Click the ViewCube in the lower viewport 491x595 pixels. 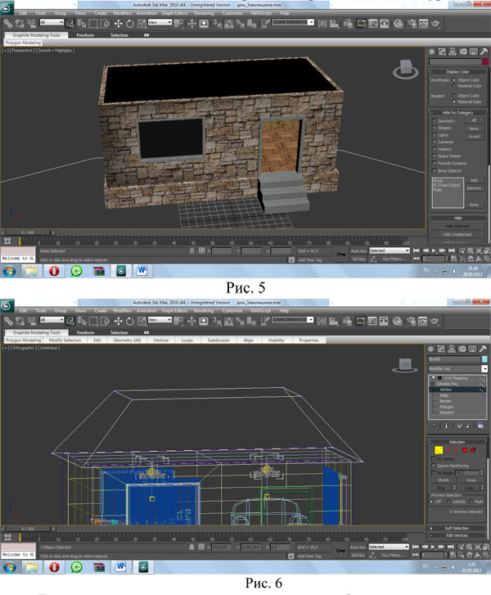pos(405,365)
